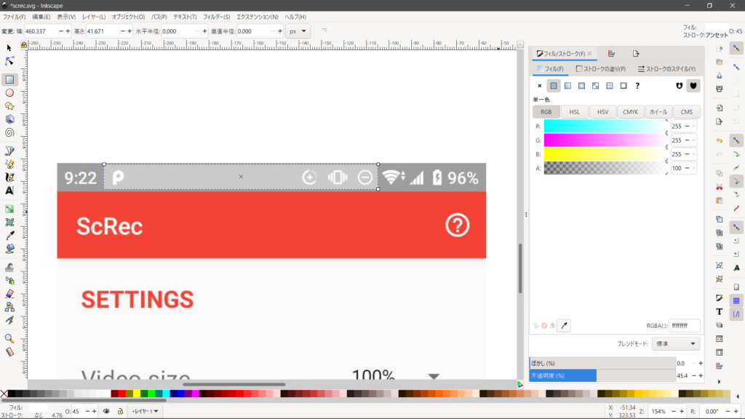This screenshot has width=745, height=419.
Task: Pick the black swatch in the palette
Action: 12,394
